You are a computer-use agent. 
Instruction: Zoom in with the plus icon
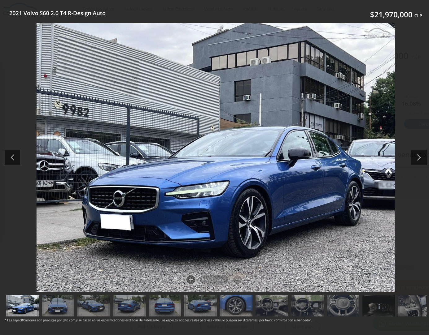tap(191, 280)
